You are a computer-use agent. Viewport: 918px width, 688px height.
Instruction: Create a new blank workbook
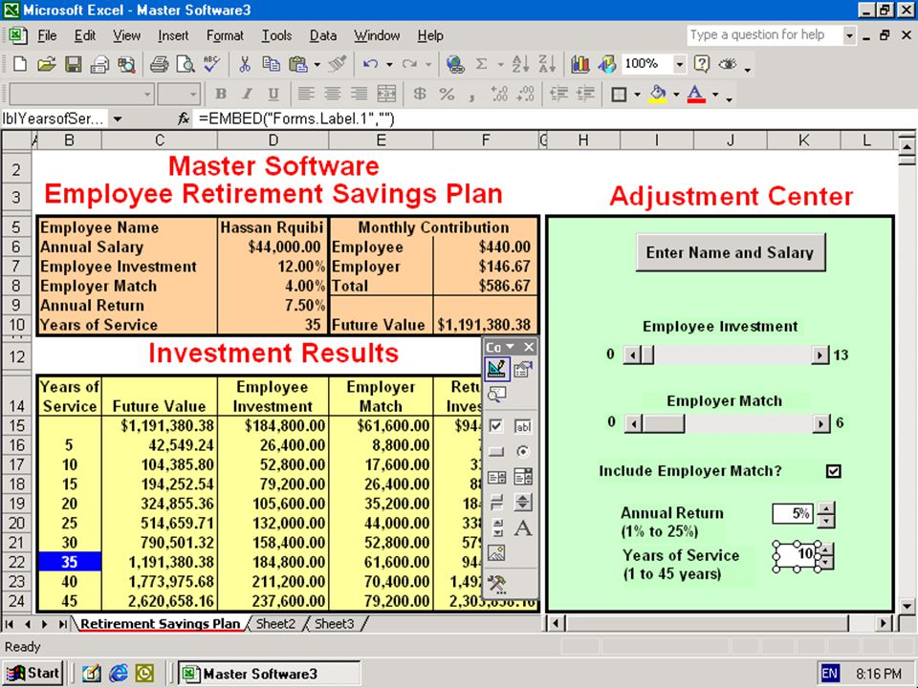pyautogui.click(x=20, y=64)
